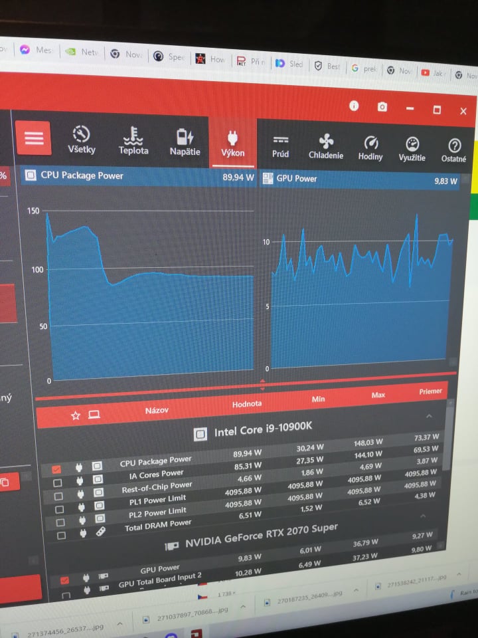The height and width of the screenshot is (638, 478).
Task: Click the card icon in GPU Total Board Input 2 row
Action: click(104, 588)
